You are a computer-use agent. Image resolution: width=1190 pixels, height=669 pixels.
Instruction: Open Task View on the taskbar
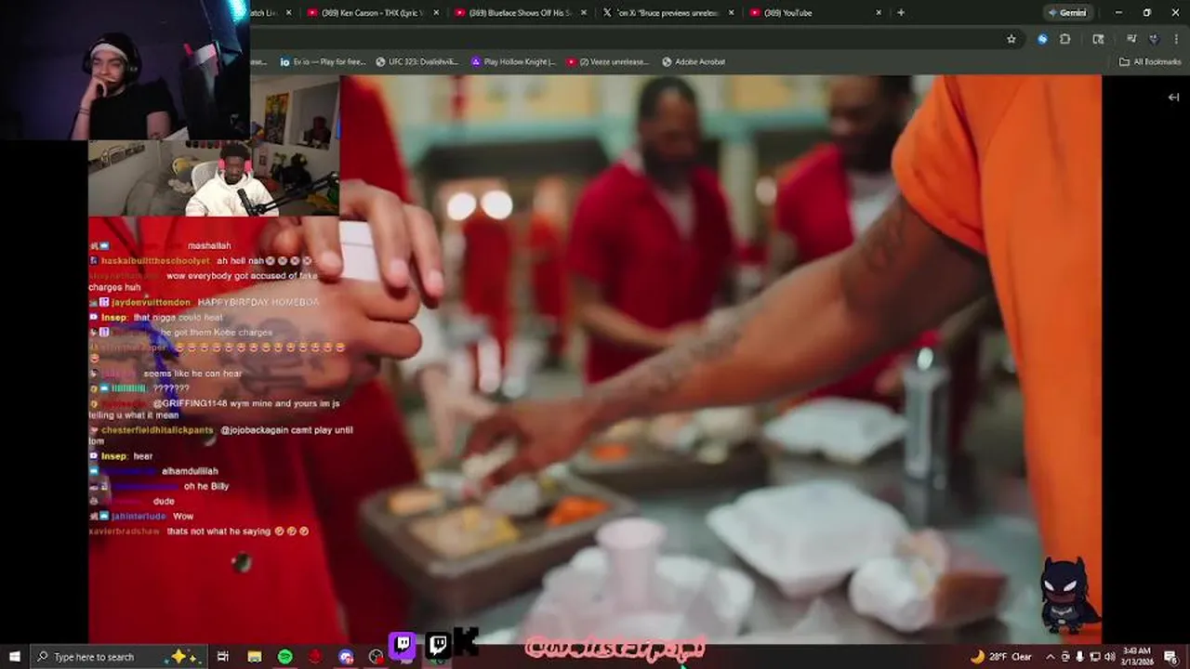(223, 657)
